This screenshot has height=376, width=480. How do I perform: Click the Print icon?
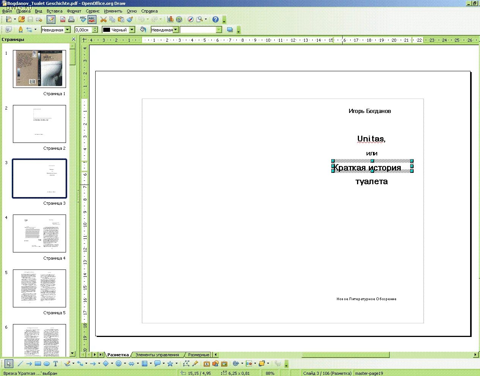[71, 19]
